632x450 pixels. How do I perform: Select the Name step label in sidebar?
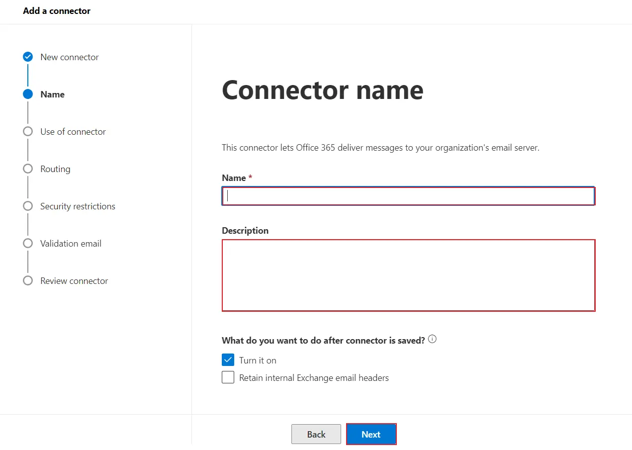(x=52, y=94)
